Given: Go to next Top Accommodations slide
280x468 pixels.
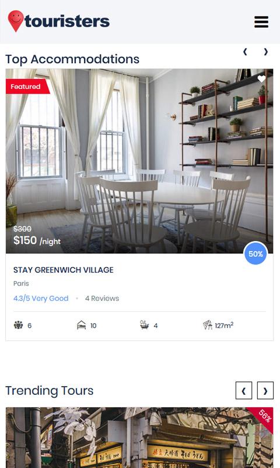Looking at the screenshot, I should [x=266, y=51].
